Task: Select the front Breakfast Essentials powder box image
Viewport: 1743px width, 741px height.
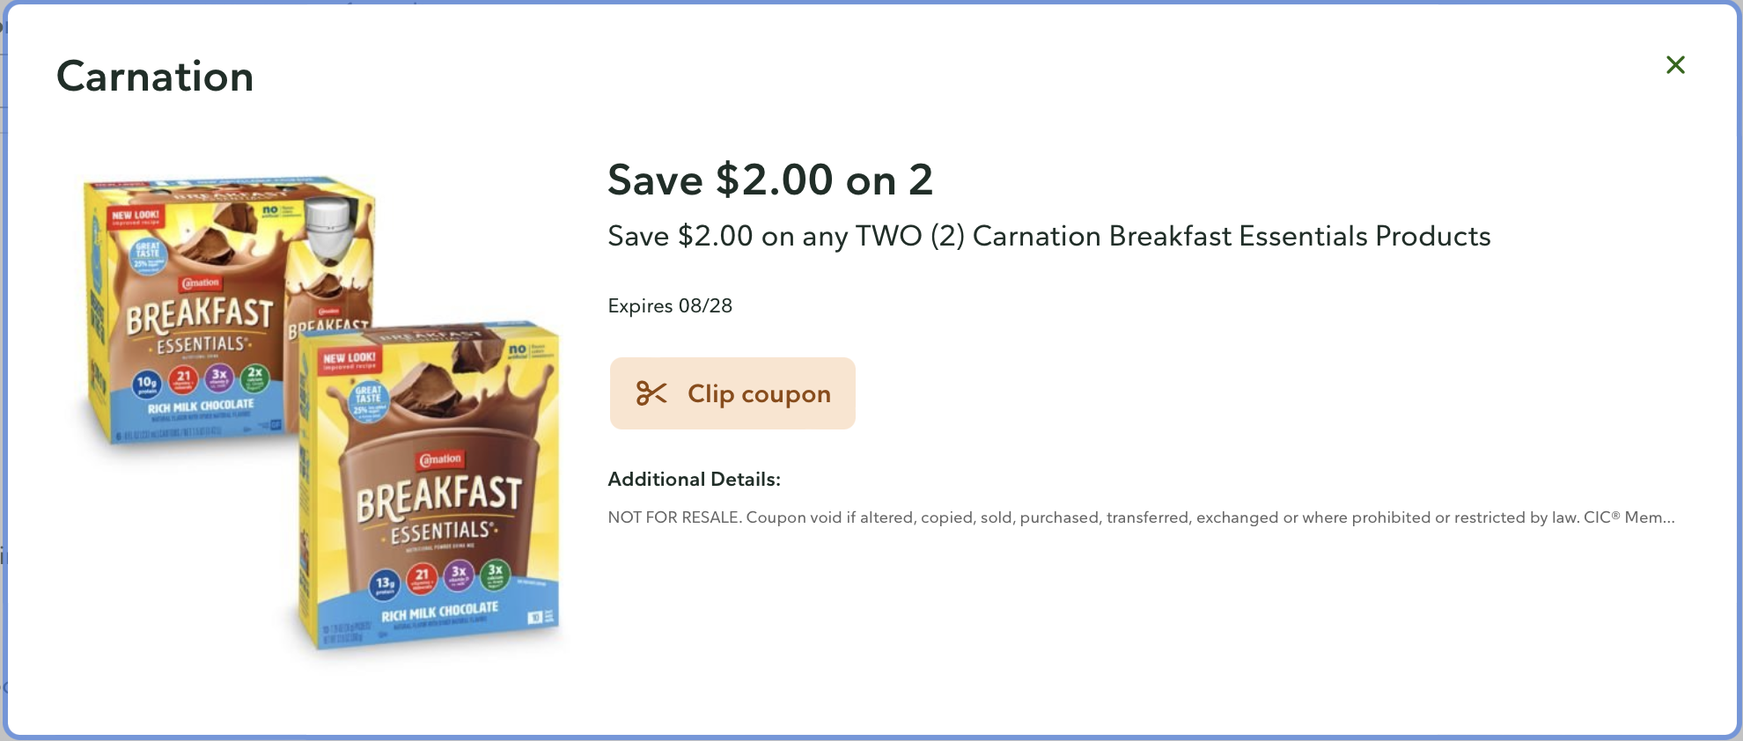Action: [x=431, y=493]
